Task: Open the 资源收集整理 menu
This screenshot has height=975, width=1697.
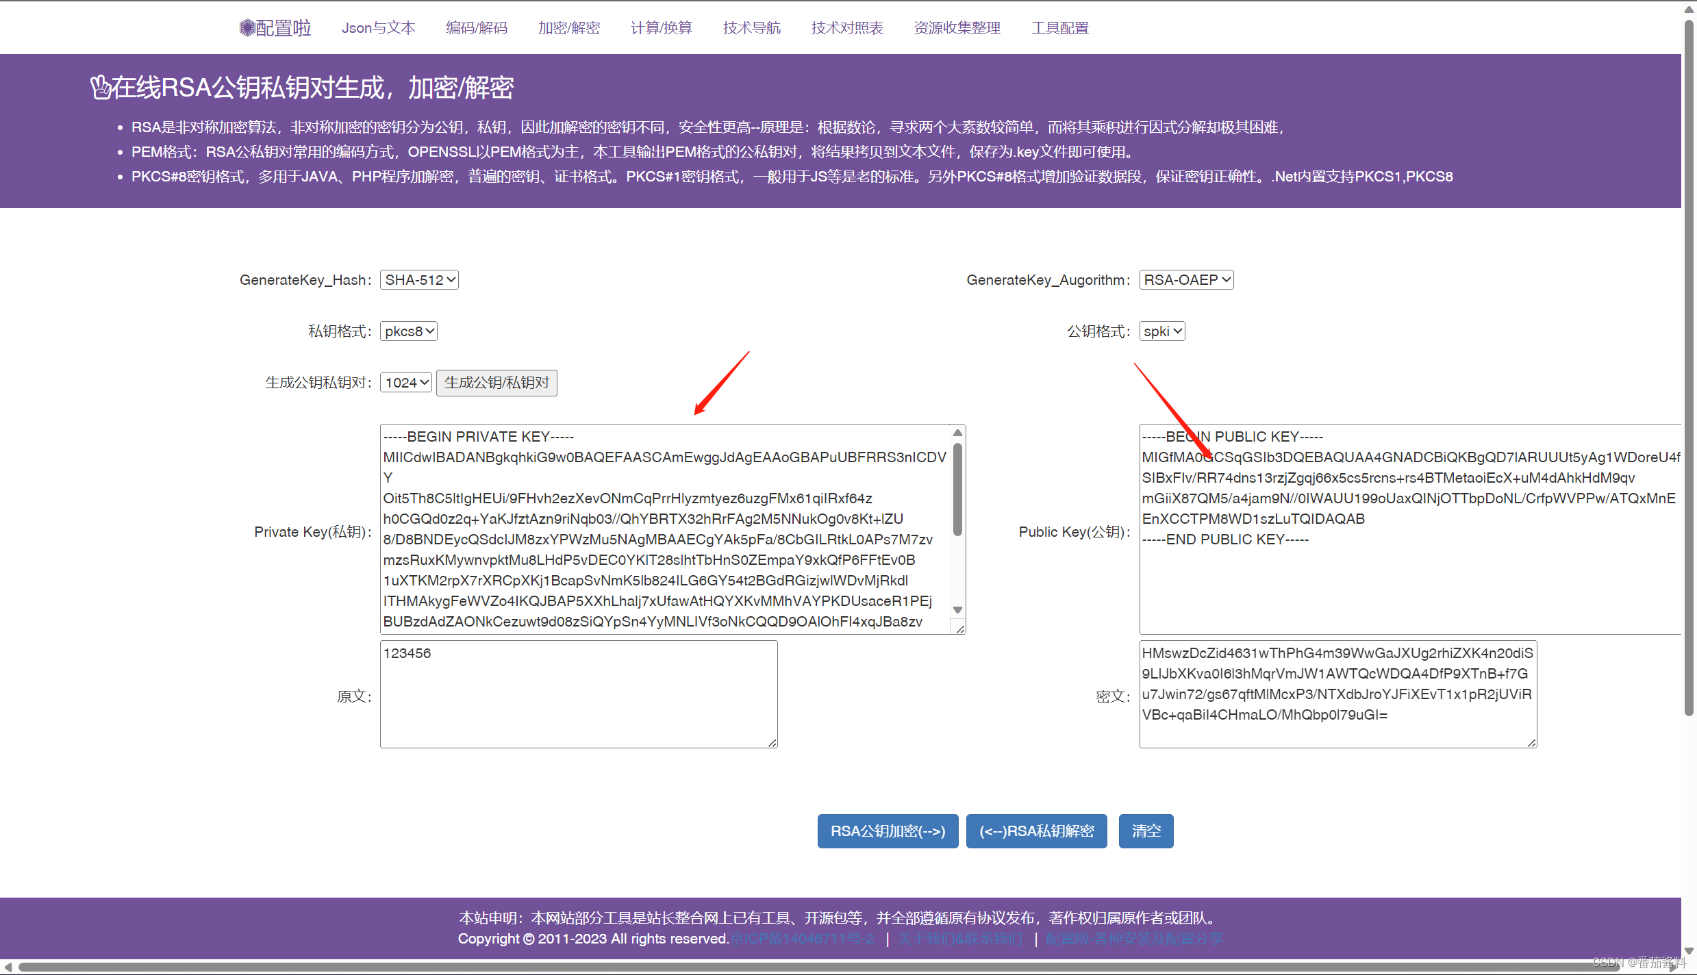Action: pos(957,27)
